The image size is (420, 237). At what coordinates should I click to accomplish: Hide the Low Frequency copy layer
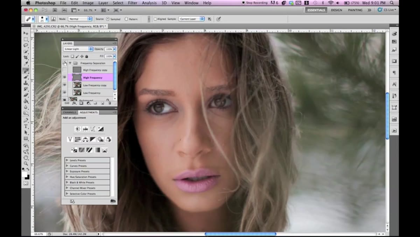coord(64,85)
